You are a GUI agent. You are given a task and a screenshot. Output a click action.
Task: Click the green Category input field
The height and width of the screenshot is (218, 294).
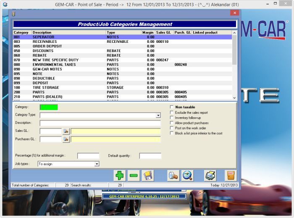click(x=49, y=107)
